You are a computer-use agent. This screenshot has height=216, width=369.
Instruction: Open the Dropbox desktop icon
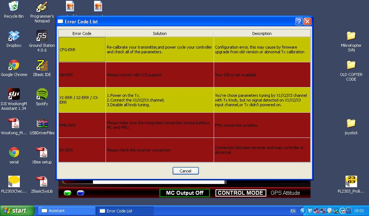coord(14,36)
